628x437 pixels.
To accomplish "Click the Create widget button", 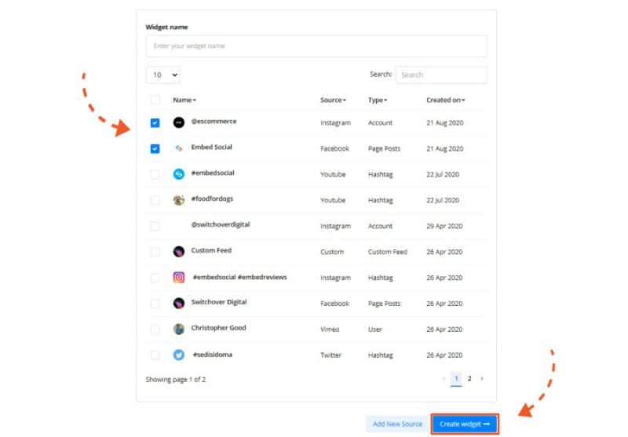I will click(x=465, y=424).
